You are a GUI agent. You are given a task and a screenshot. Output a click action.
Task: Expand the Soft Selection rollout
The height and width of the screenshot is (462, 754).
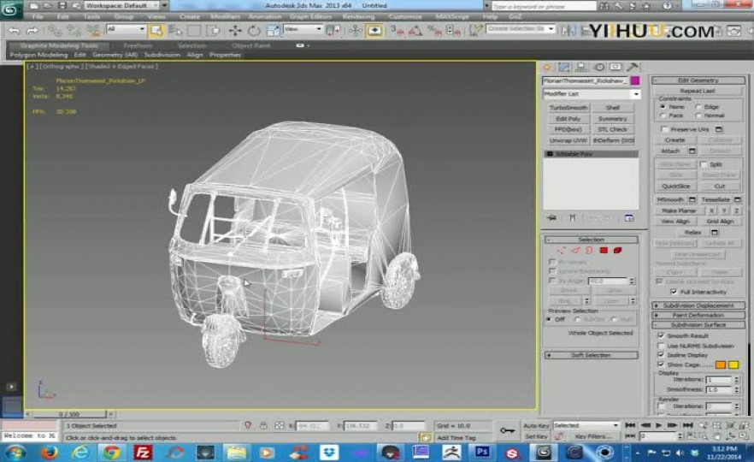coord(591,355)
